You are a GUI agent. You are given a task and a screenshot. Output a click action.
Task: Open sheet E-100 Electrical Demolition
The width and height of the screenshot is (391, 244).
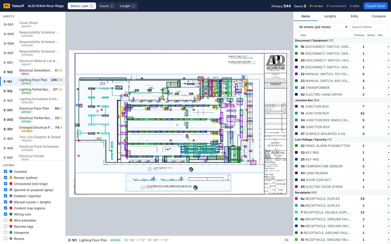[x=33, y=72]
